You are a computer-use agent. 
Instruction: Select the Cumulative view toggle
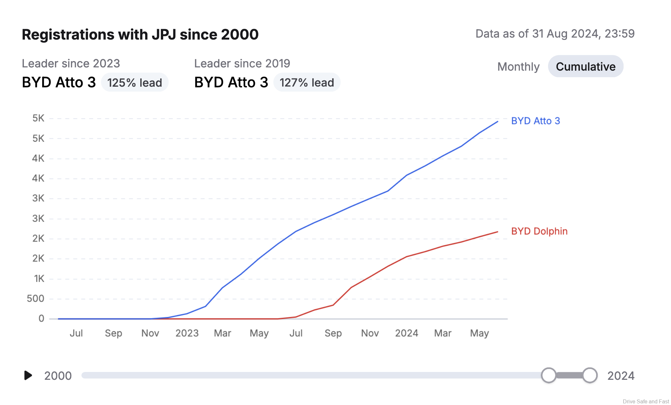585,67
